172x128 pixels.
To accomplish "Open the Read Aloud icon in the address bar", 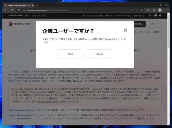I will click(x=132, y=10).
